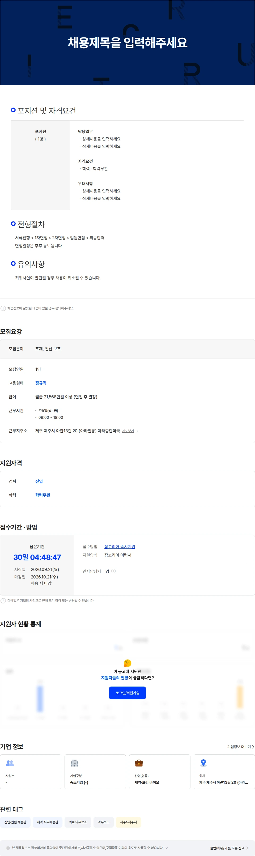Click the 조제, 전산 보조 field text
Screen dimensions: 255x856
point(48,349)
